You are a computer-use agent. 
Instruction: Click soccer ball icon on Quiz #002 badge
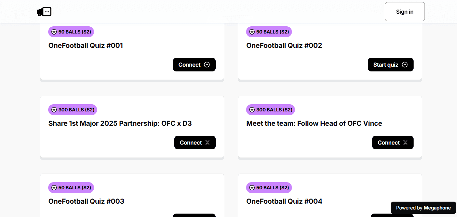(252, 32)
